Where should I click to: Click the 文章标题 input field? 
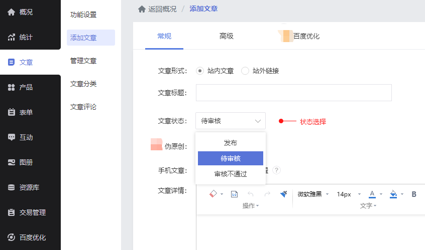pos(293,93)
